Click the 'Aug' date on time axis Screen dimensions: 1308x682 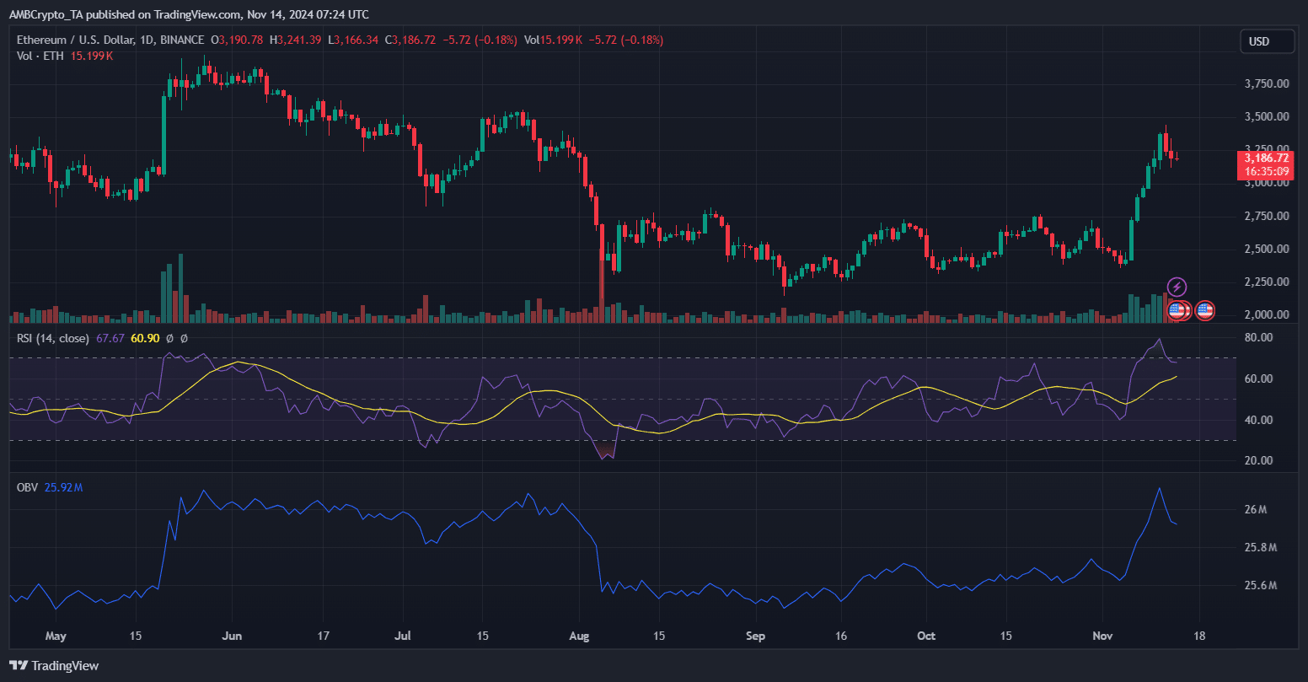click(580, 636)
